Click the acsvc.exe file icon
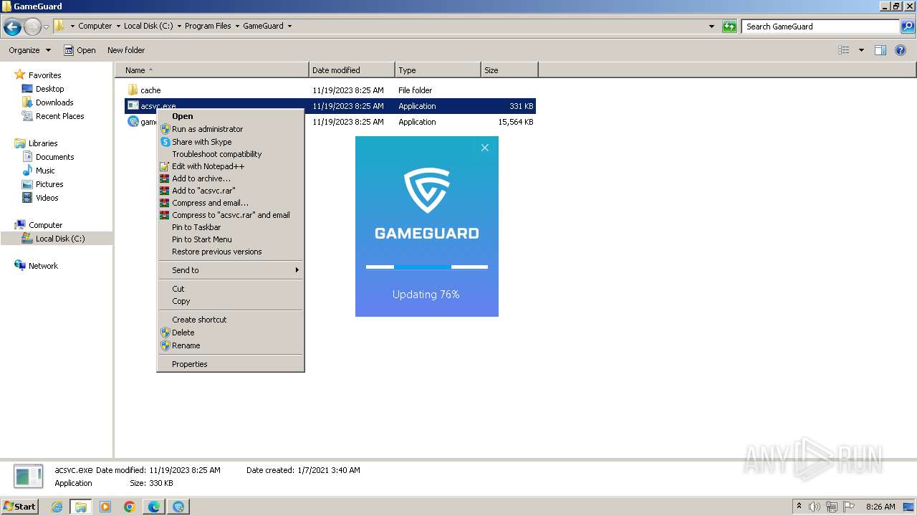 133,106
